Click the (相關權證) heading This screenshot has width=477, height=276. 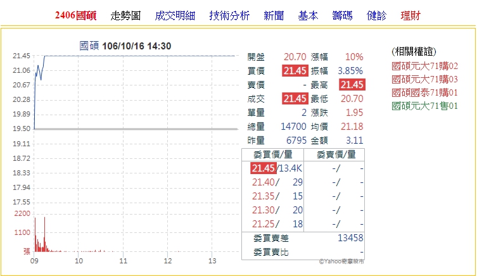coord(414,51)
